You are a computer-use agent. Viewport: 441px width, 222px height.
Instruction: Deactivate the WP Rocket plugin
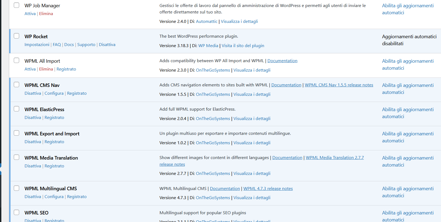[107, 45]
